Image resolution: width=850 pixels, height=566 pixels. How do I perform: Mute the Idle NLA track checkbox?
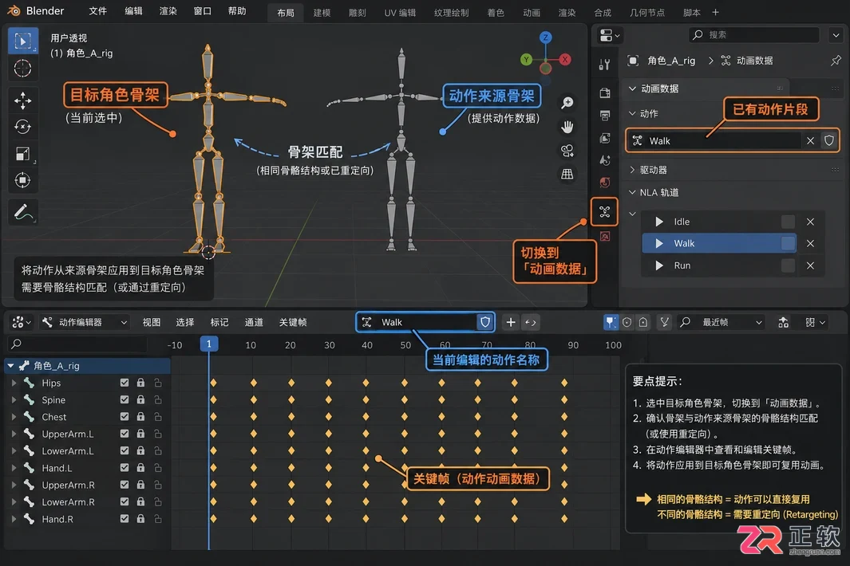click(x=788, y=222)
